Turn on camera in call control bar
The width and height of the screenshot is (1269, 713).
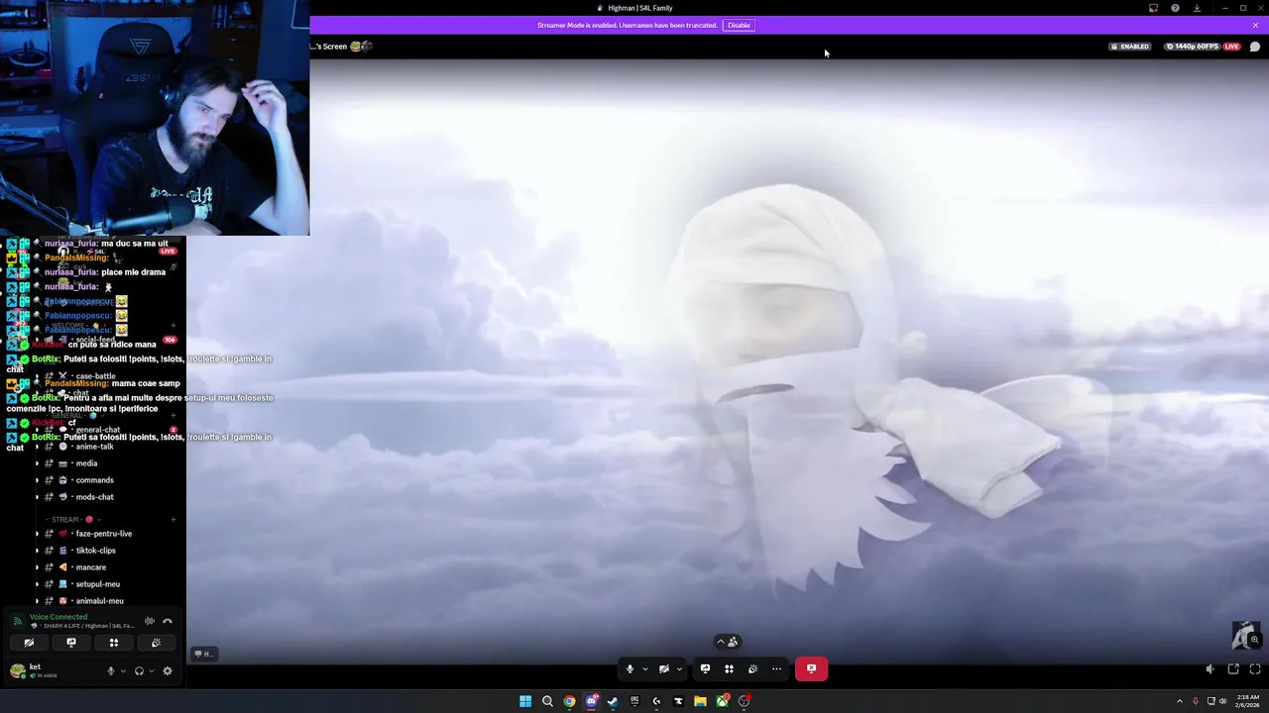pyautogui.click(x=664, y=668)
